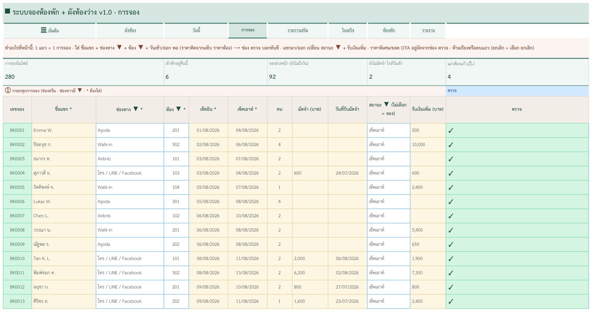Select the active การจอง tab
The width and height of the screenshot is (592, 312).
[248, 30]
